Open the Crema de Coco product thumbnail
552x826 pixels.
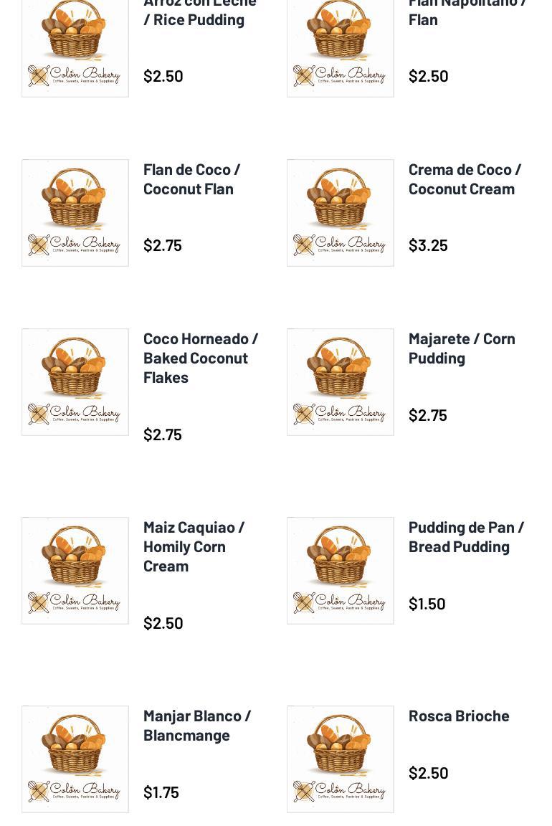click(341, 213)
